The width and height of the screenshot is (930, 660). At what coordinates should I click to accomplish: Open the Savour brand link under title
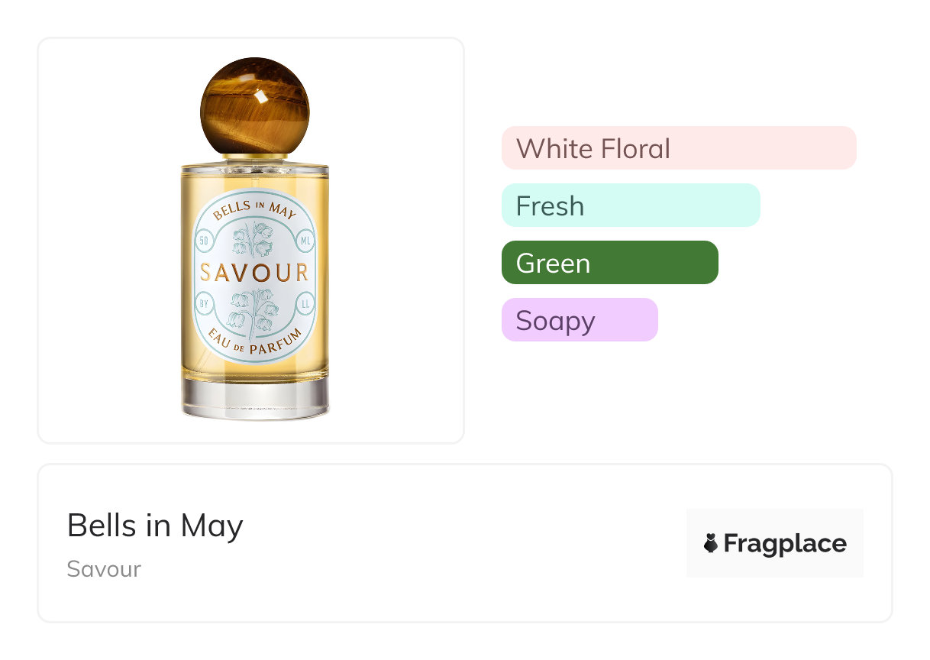(104, 569)
